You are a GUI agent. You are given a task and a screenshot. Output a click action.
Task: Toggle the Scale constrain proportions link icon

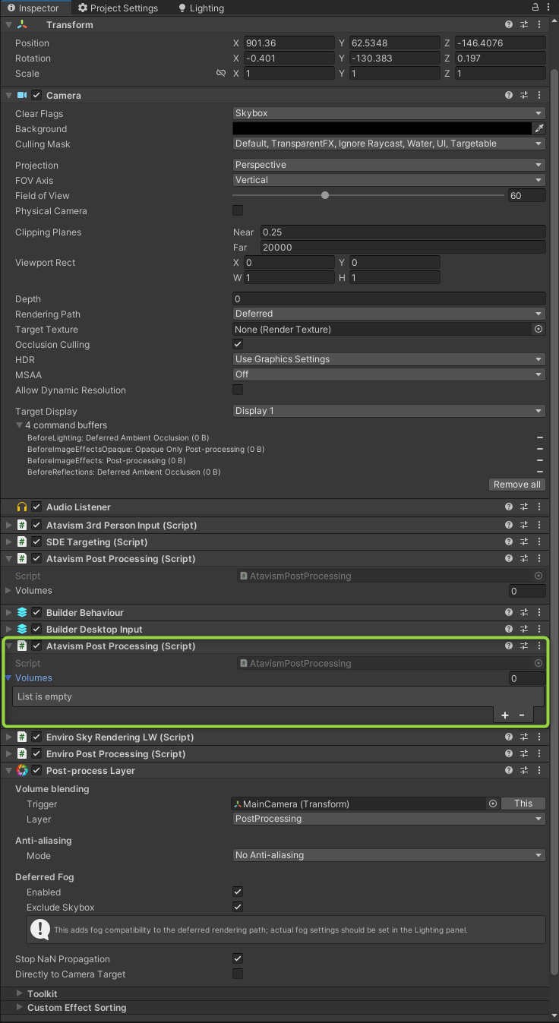click(x=221, y=74)
